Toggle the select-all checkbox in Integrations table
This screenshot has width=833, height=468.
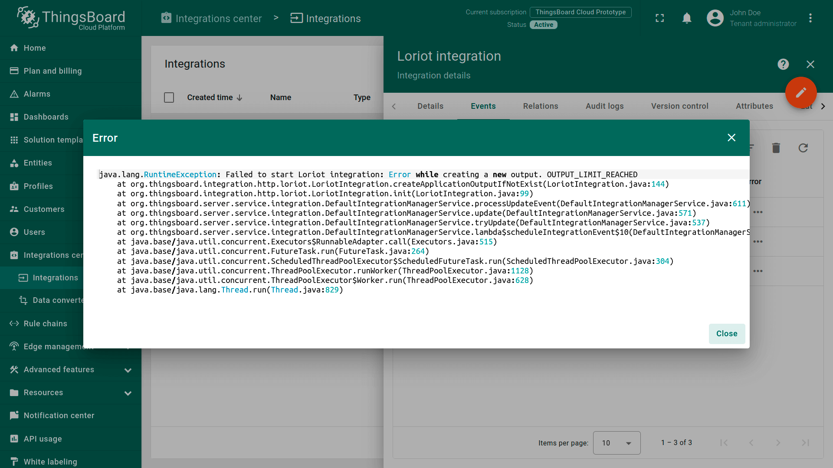169,97
